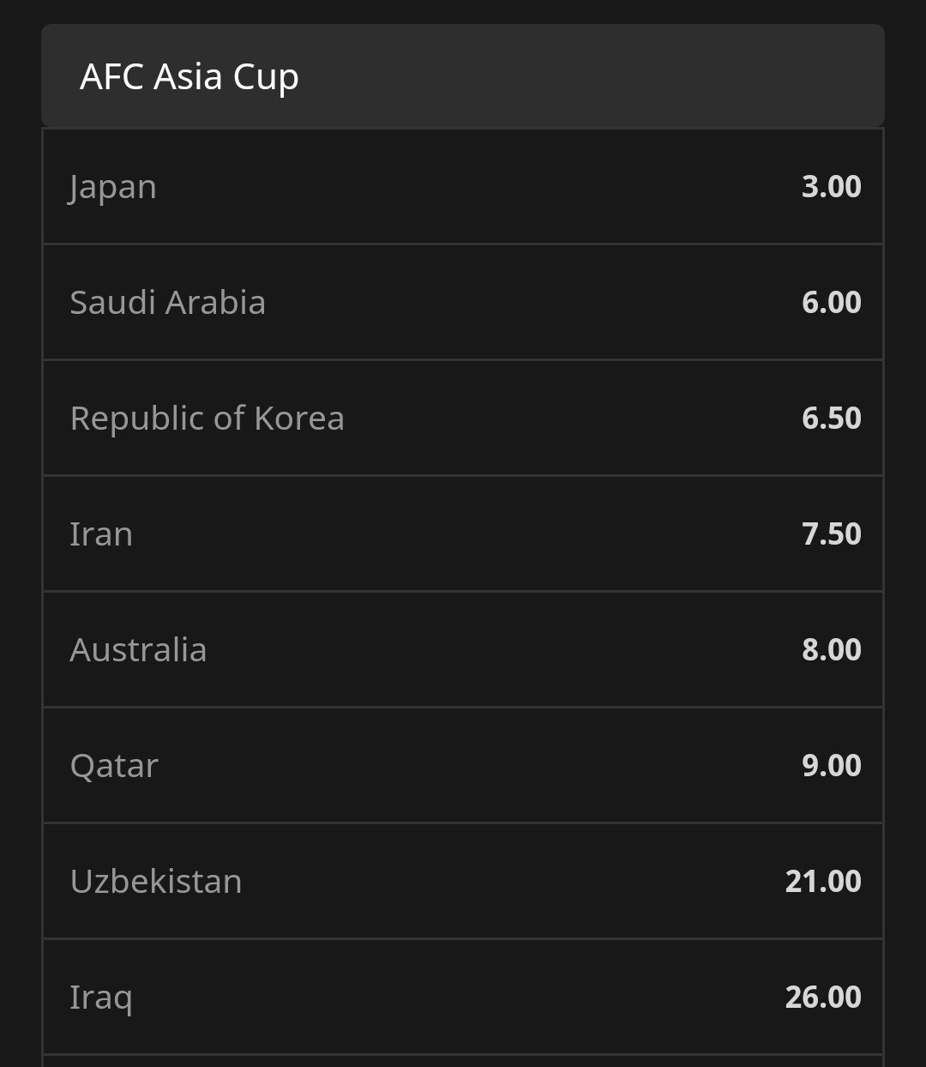Screen dimensions: 926x1067
Task: Tap the 9.00 odds for Qatar
Action: coord(831,766)
